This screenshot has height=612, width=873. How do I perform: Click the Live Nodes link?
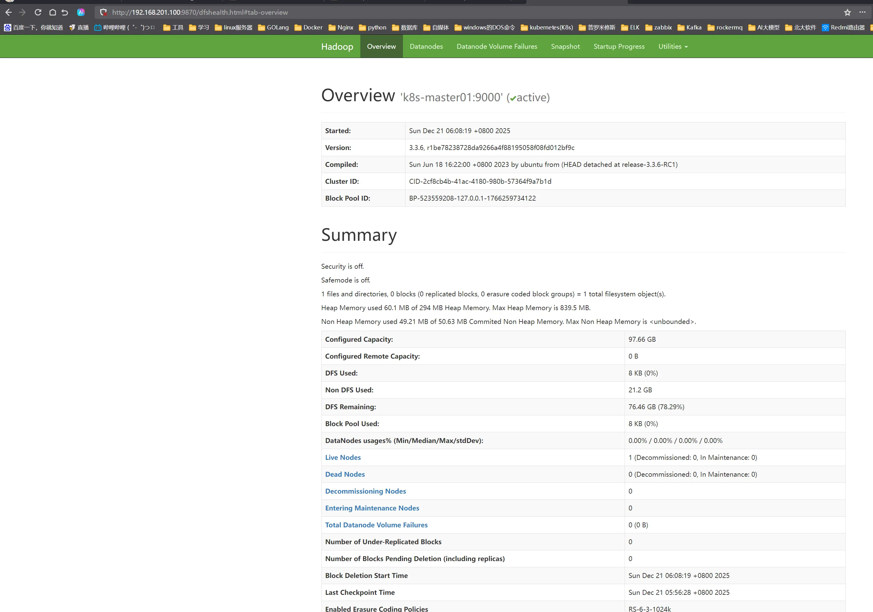tap(343, 457)
